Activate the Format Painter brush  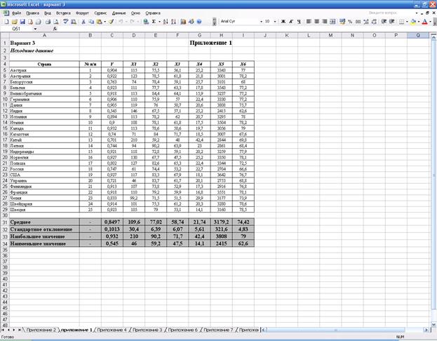[112, 22]
